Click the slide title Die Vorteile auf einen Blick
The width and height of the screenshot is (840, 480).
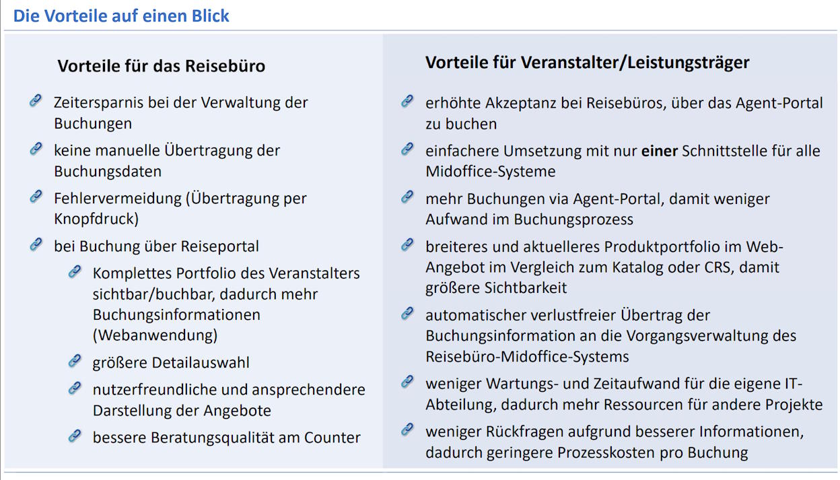[x=121, y=15]
